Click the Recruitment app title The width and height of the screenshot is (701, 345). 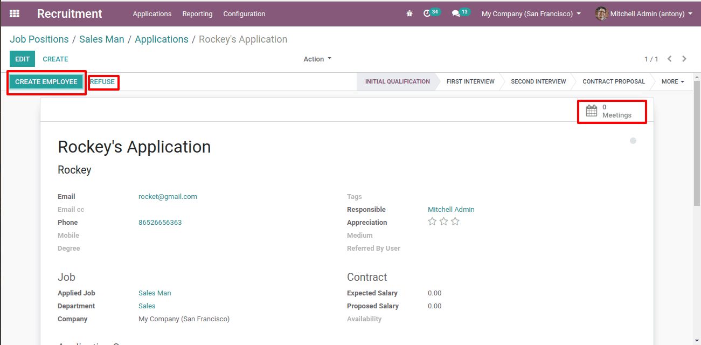pos(70,13)
